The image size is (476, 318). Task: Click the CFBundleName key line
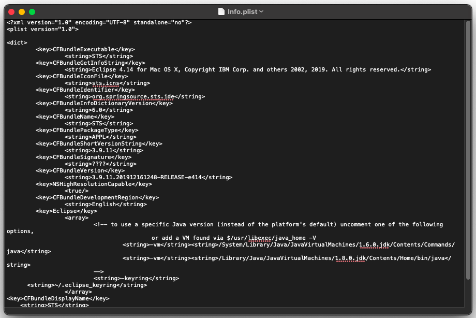click(x=75, y=117)
